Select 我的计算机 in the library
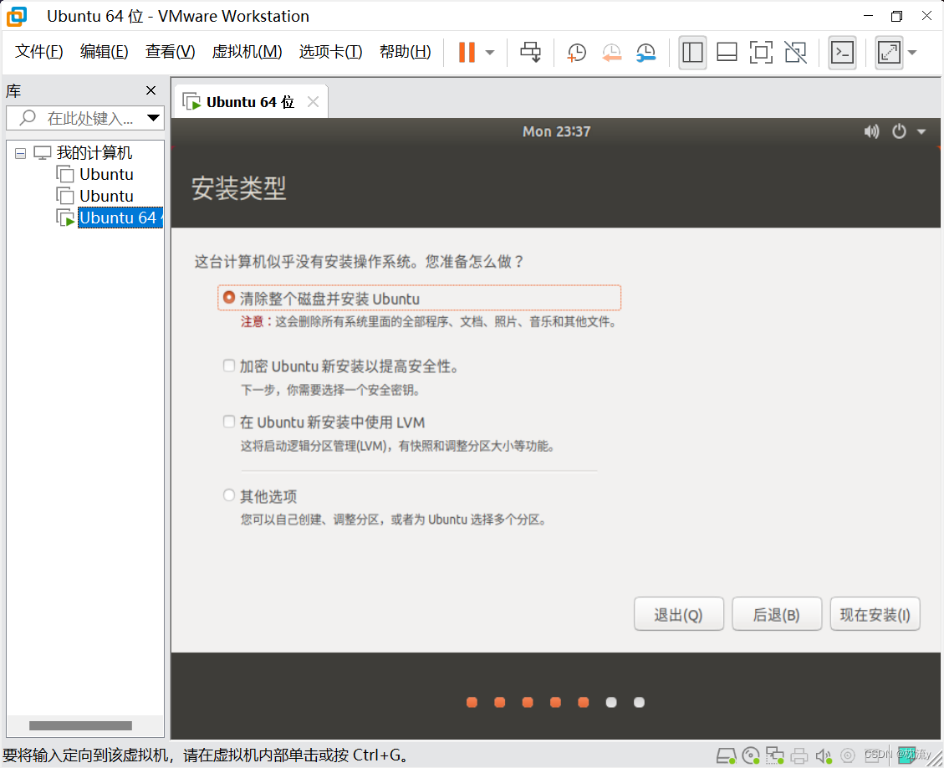 (x=94, y=152)
